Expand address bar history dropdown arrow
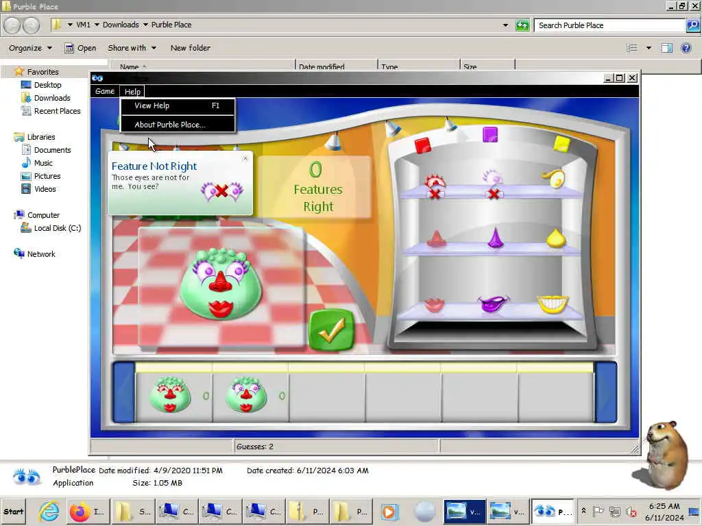Screen dimensions: 702x526 [505, 25]
